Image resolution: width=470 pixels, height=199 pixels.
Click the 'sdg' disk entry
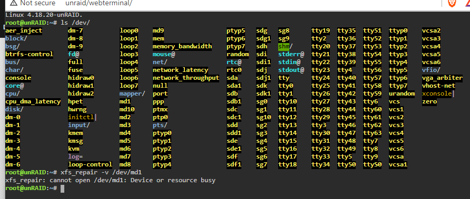(262, 30)
